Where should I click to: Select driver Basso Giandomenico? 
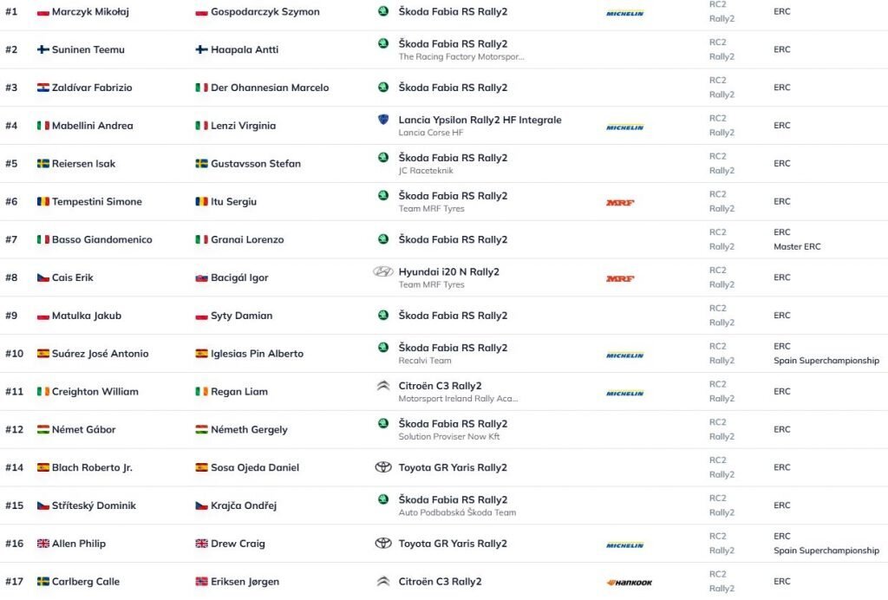pyautogui.click(x=101, y=239)
